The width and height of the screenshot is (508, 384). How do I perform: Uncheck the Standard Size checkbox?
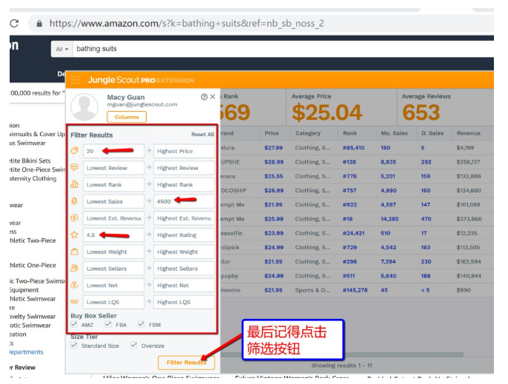click(x=74, y=345)
